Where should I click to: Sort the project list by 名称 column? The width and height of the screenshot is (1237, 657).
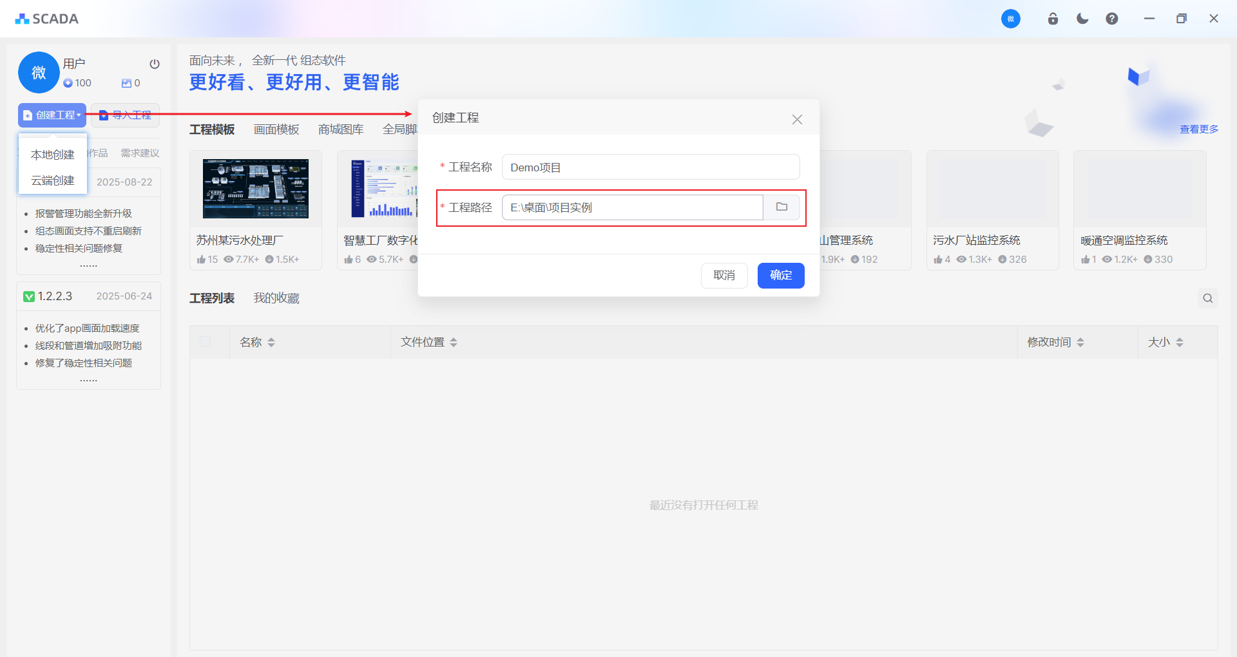click(271, 343)
